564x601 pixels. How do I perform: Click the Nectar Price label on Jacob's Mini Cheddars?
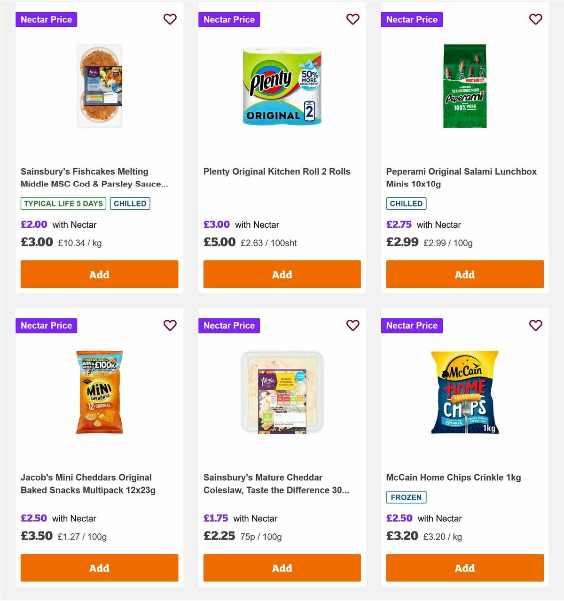pos(46,325)
